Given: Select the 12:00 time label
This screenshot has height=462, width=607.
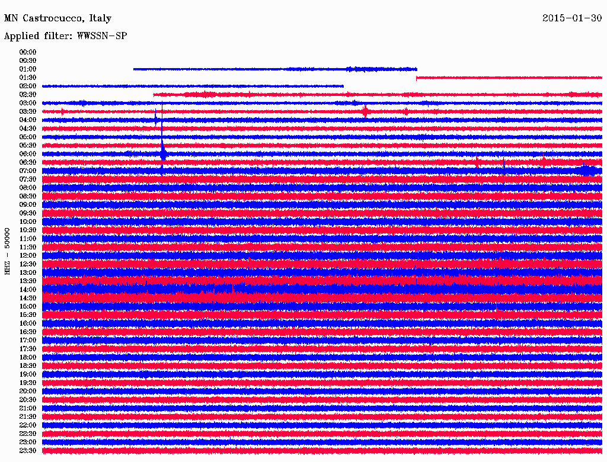Looking at the screenshot, I should point(28,255).
